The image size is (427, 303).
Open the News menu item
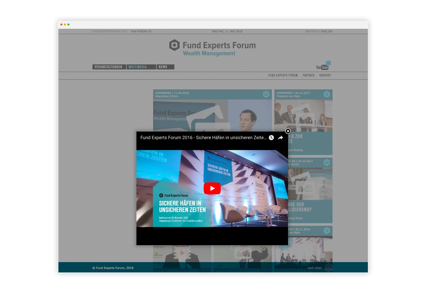(165, 67)
